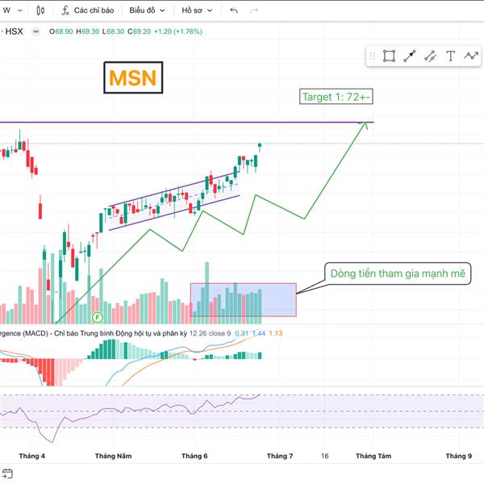The height and width of the screenshot is (484, 484).
Task: Select the Dòng tiền tham gia mạnh mẽ callout
Action: pos(398,273)
